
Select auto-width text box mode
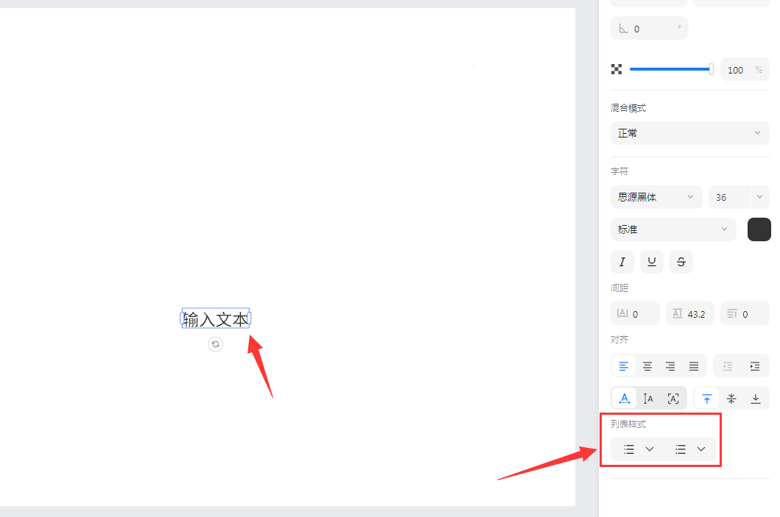coord(624,399)
